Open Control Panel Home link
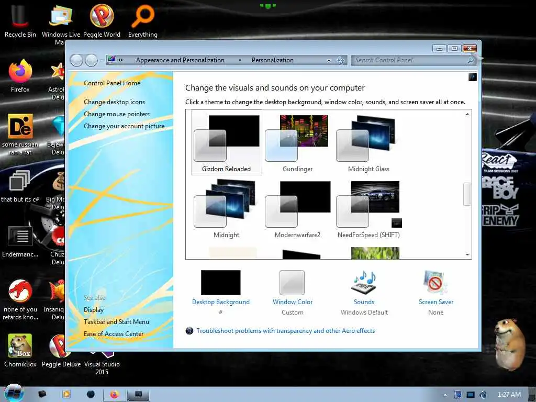 click(x=112, y=83)
